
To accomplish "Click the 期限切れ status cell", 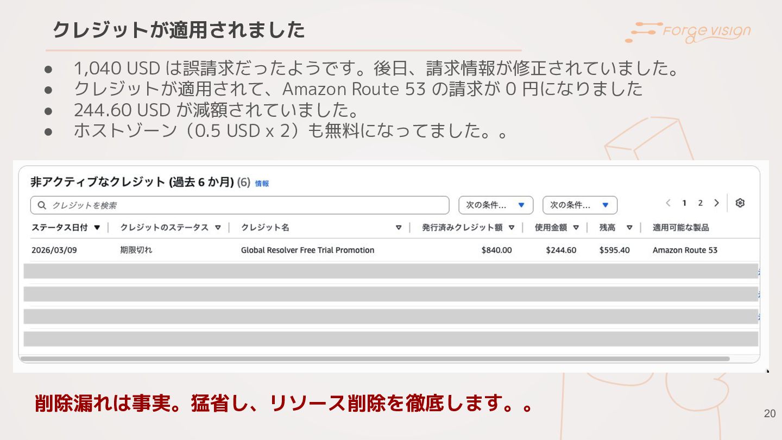I will 136,250.
